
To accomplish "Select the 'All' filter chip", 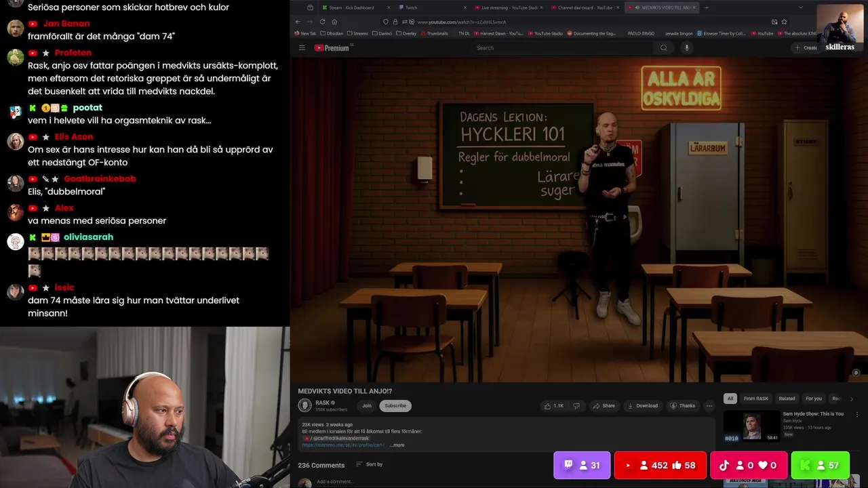I will (730, 399).
